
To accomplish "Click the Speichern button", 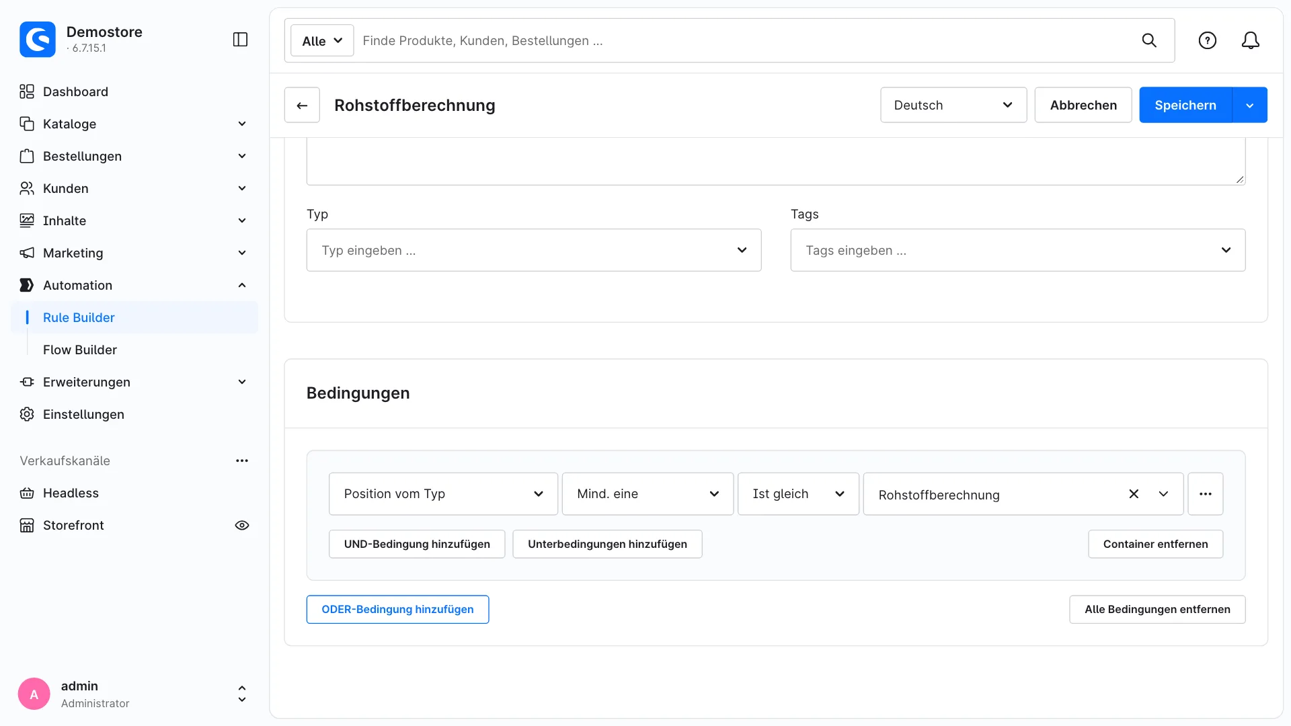I will (x=1185, y=105).
